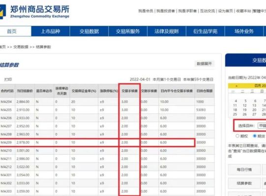Click the 结算参数 button in sidebar
Image resolution: width=266 pixels, height=196 pixels.
[x=244, y=183]
